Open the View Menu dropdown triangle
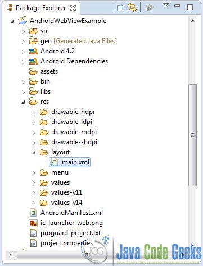This screenshot has height=266, width=203. pos(166,5)
